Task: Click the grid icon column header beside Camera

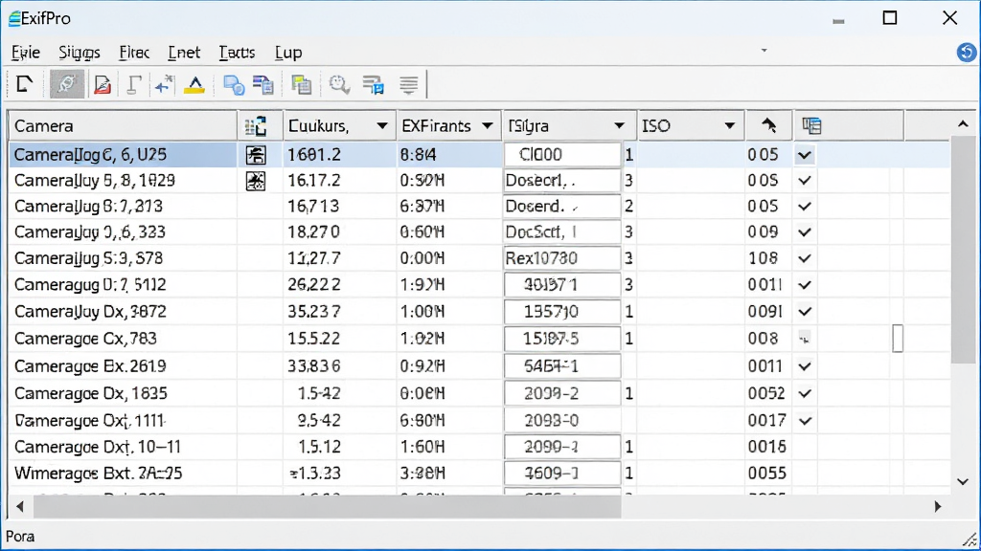Action: click(255, 126)
